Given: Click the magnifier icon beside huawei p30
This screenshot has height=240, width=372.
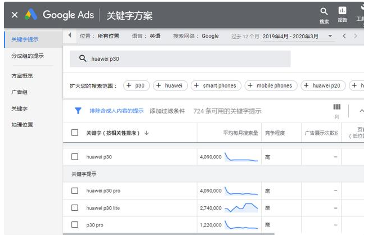Looking at the screenshot, I should point(83,58).
